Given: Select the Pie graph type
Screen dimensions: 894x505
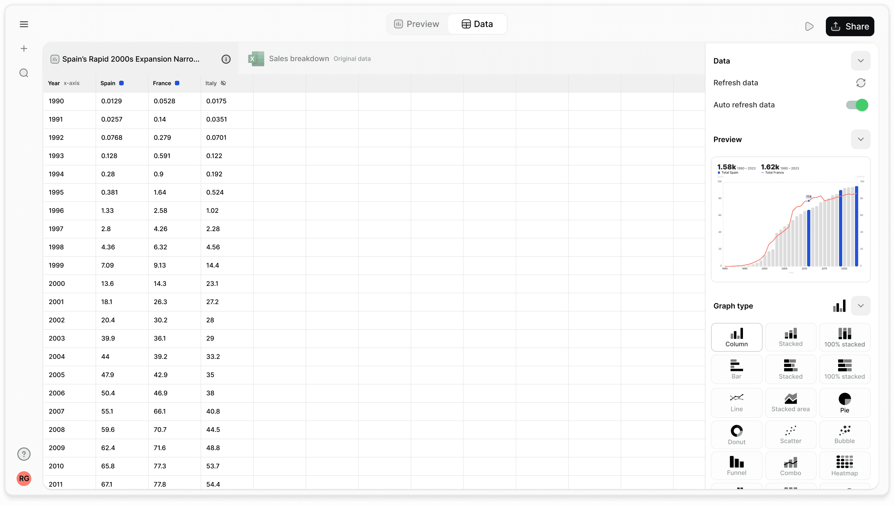Looking at the screenshot, I should 844,403.
